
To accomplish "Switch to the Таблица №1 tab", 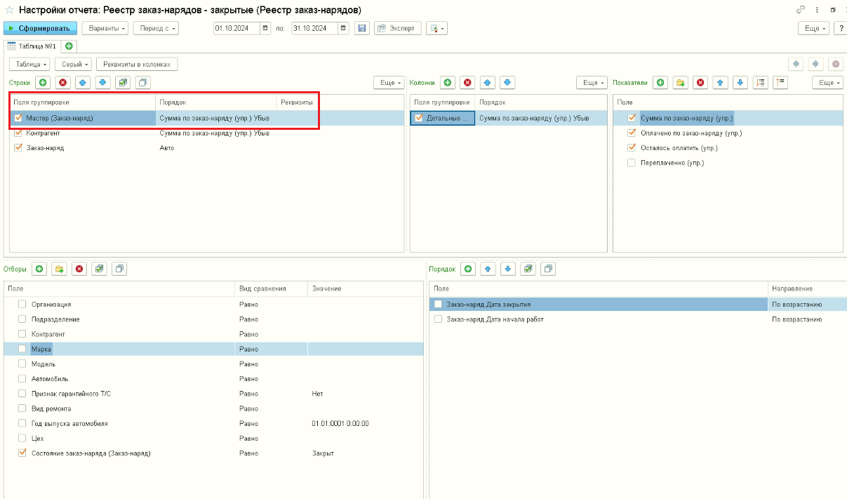I will point(32,46).
